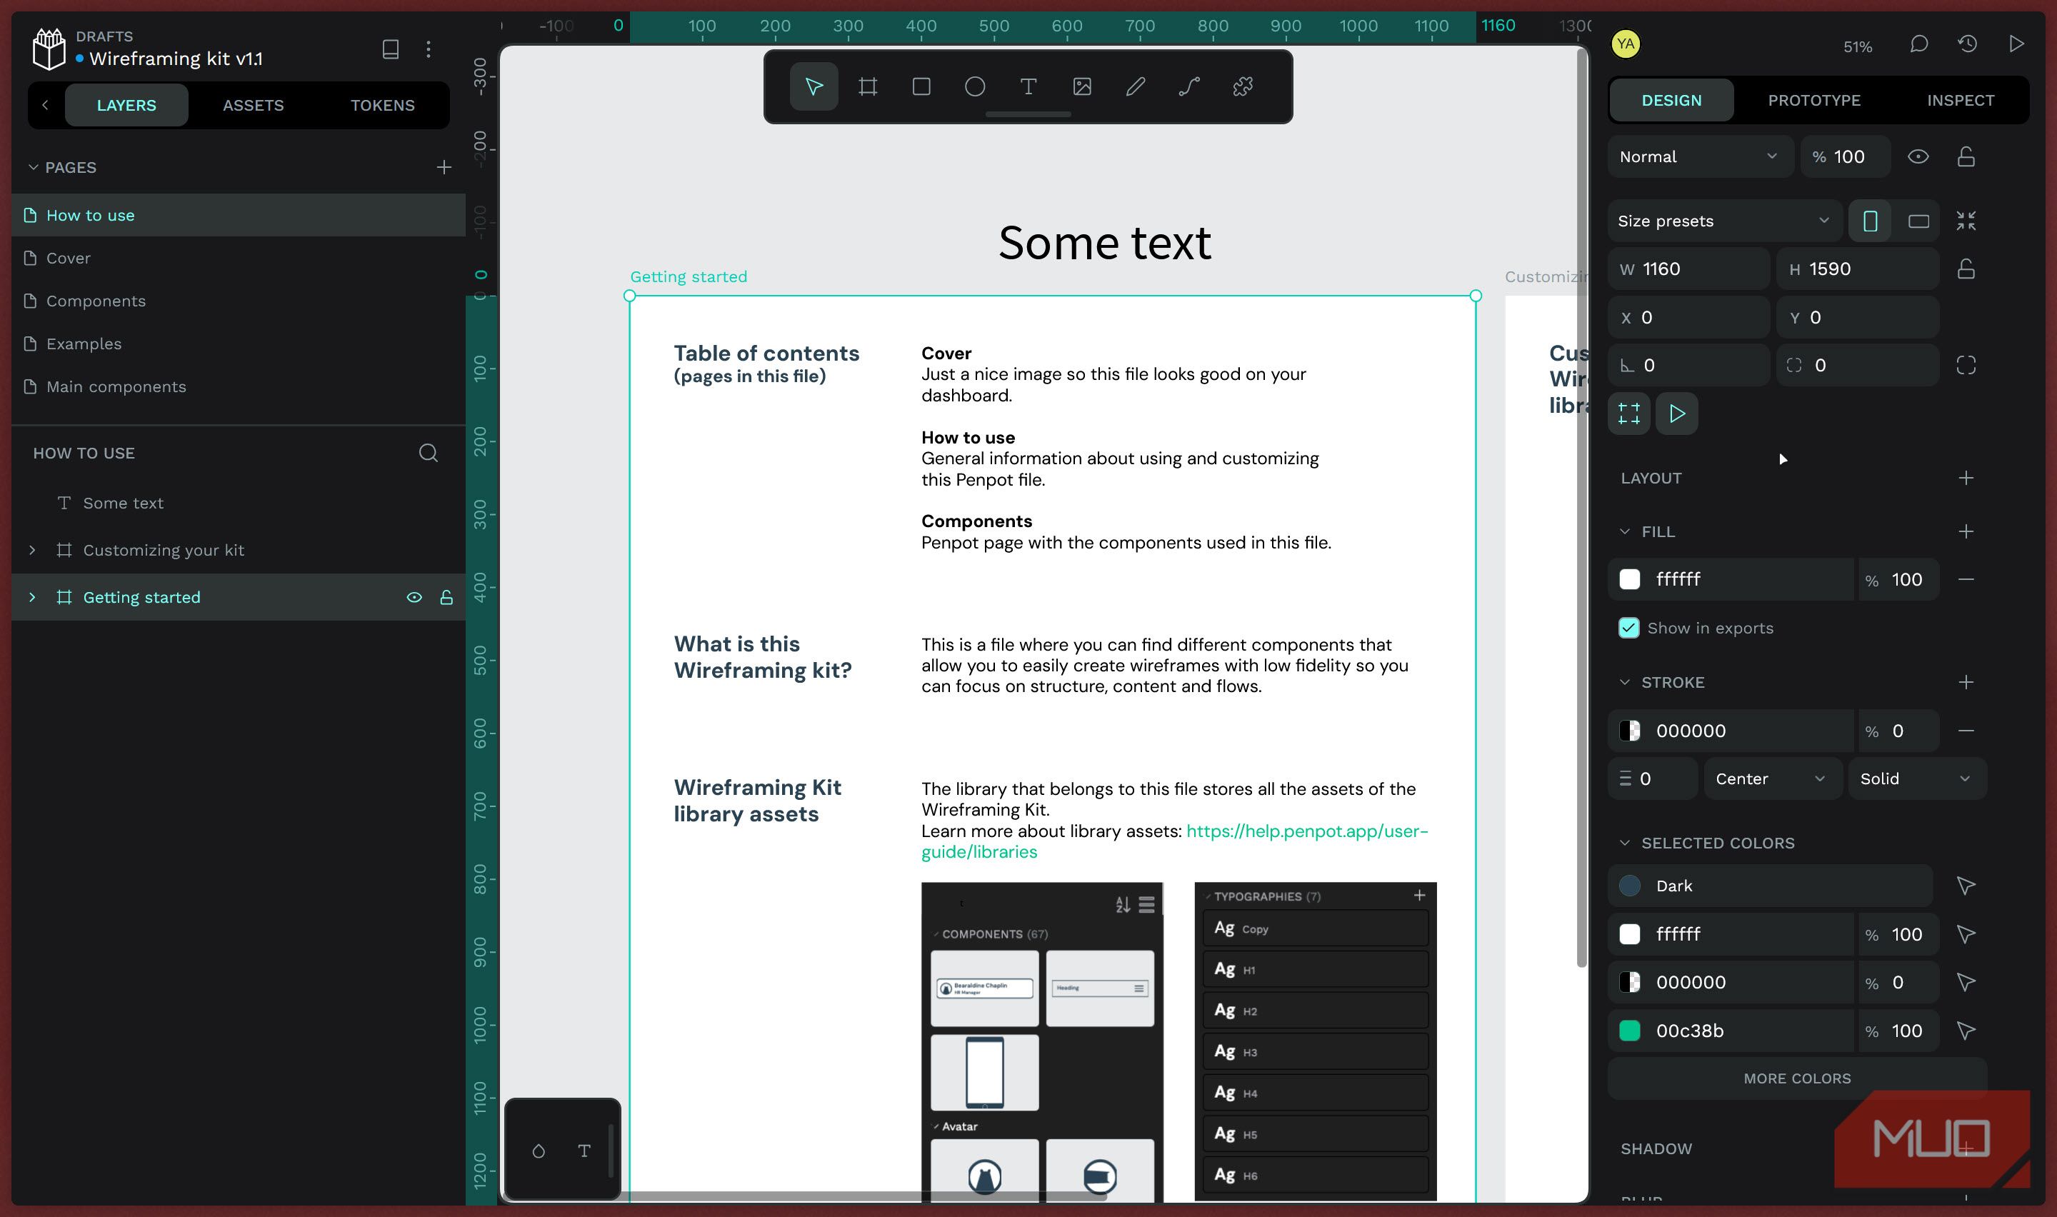Open the Solid stroke style dropdown
This screenshot has height=1217, width=2057.
pyautogui.click(x=1917, y=779)
